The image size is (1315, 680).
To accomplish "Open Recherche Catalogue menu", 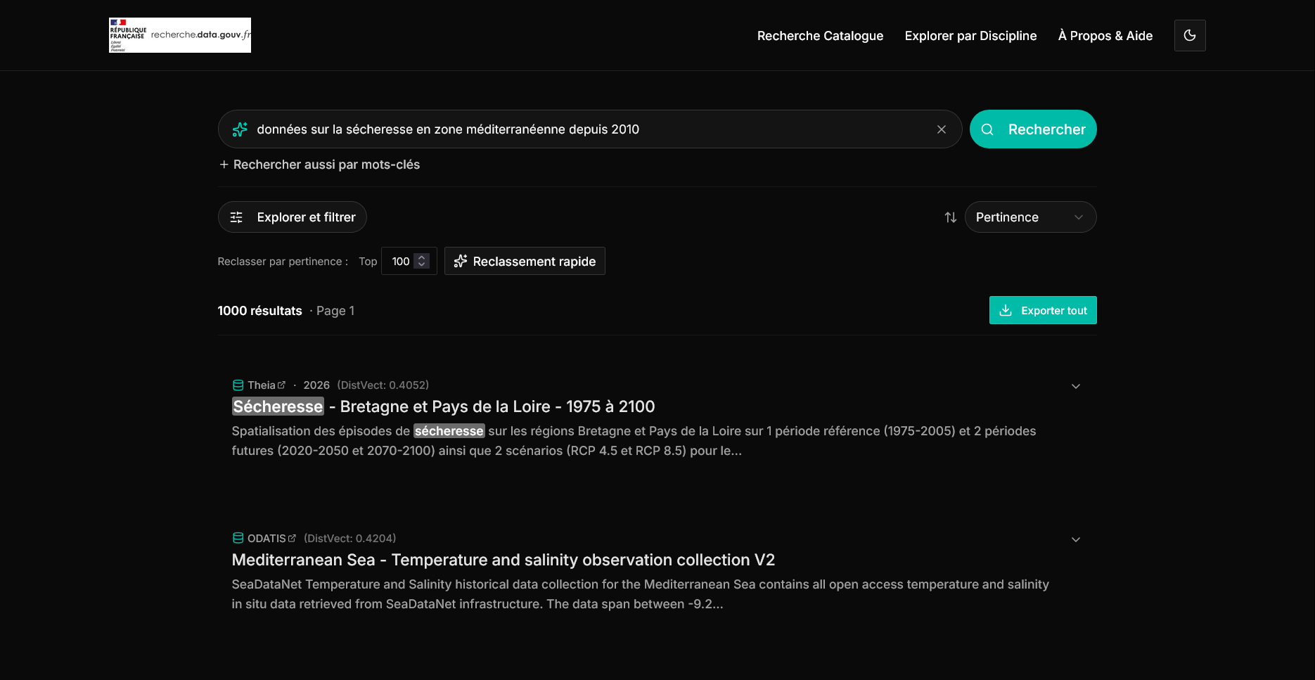I will [x=820, y=36].
